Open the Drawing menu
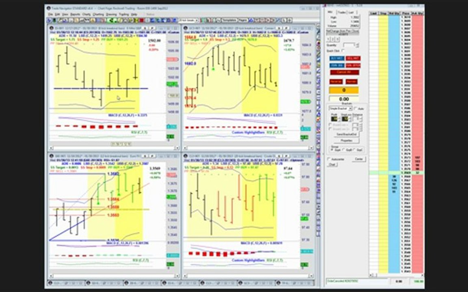Image resolution: width=468 pixels, height=292 pixels. point(111,14)
